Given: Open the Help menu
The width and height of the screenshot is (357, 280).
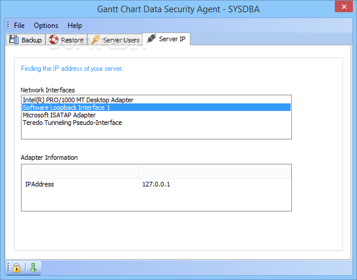Looking at the screenshot, I should tap(75, 26).
